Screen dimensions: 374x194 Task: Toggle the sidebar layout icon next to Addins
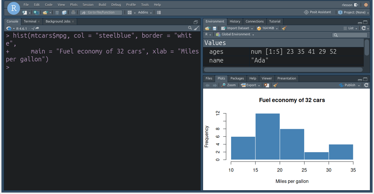pos(159,12)
